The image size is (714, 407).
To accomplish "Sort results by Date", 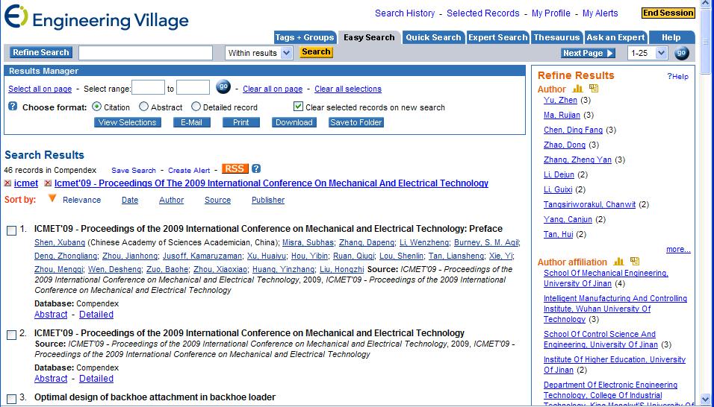I will pos(130,200).
